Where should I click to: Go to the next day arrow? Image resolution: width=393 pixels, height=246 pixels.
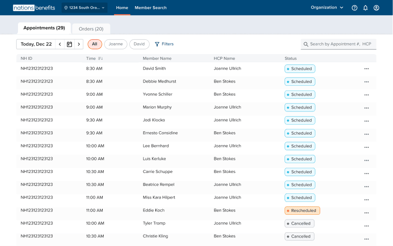tap(79, 44)
